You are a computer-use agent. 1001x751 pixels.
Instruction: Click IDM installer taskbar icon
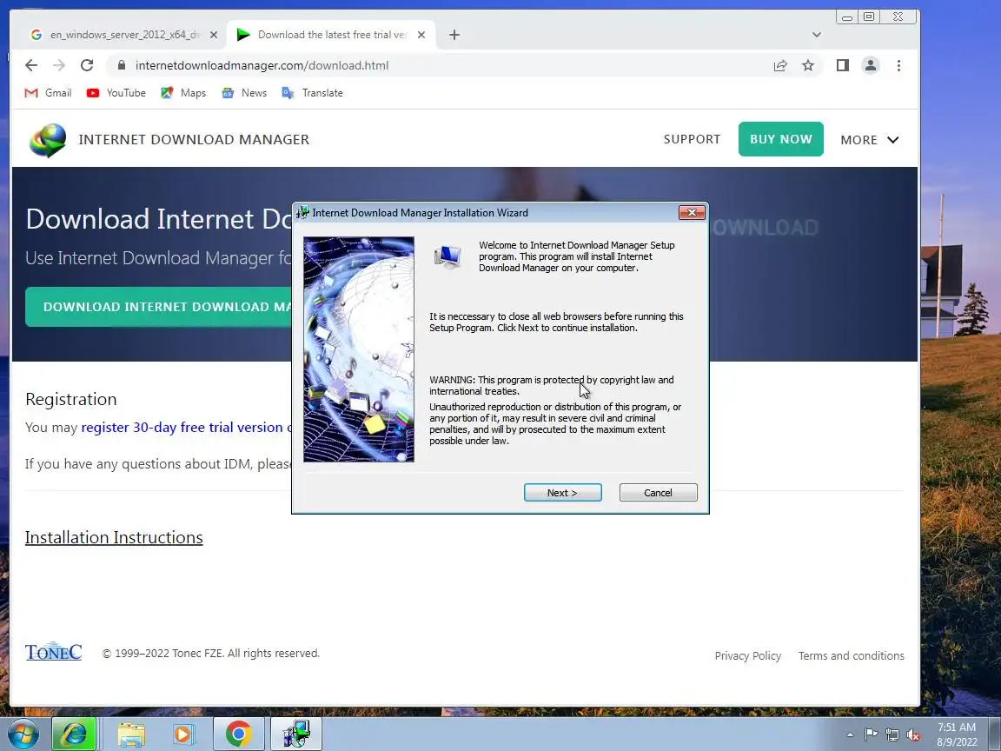click(296, 734)
